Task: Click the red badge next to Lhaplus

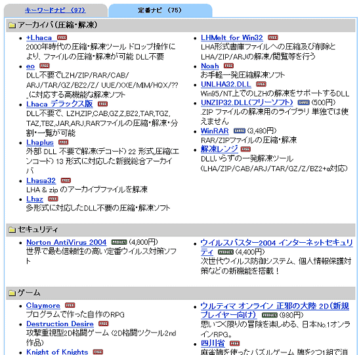Action: (x=63, y=142)
